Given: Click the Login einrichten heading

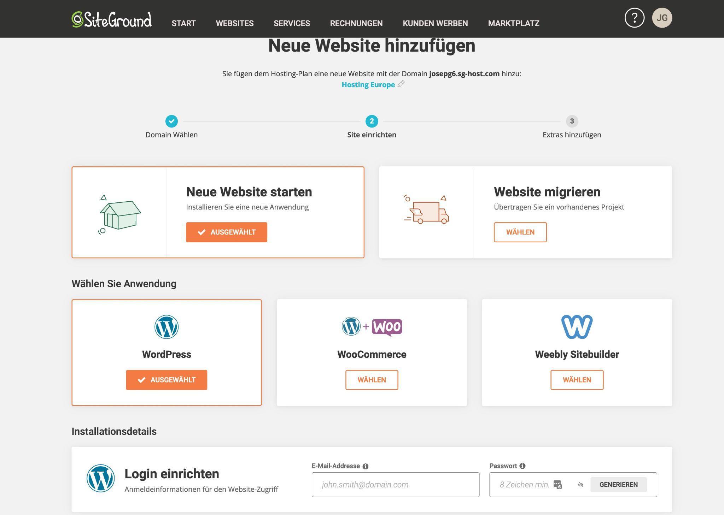Looking at the screenshot, I should coord(172,474).
